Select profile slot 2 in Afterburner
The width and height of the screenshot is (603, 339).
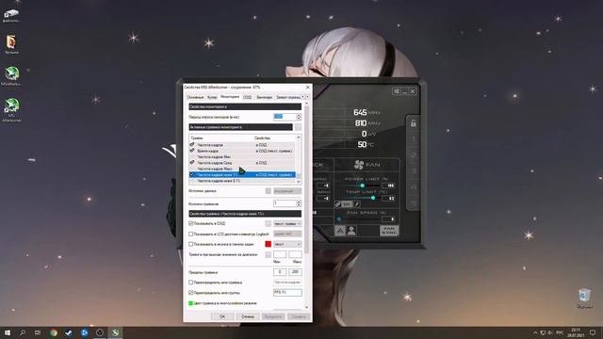(413, 155)
